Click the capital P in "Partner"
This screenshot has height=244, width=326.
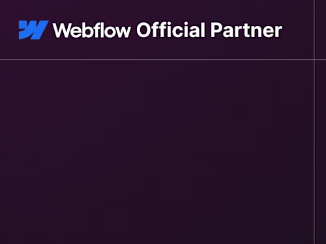click(216, 30)
